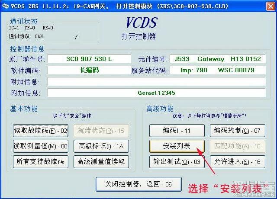The image size is (277, 199).
Task: Click the 软件编码 label
Action: point(26,71)
